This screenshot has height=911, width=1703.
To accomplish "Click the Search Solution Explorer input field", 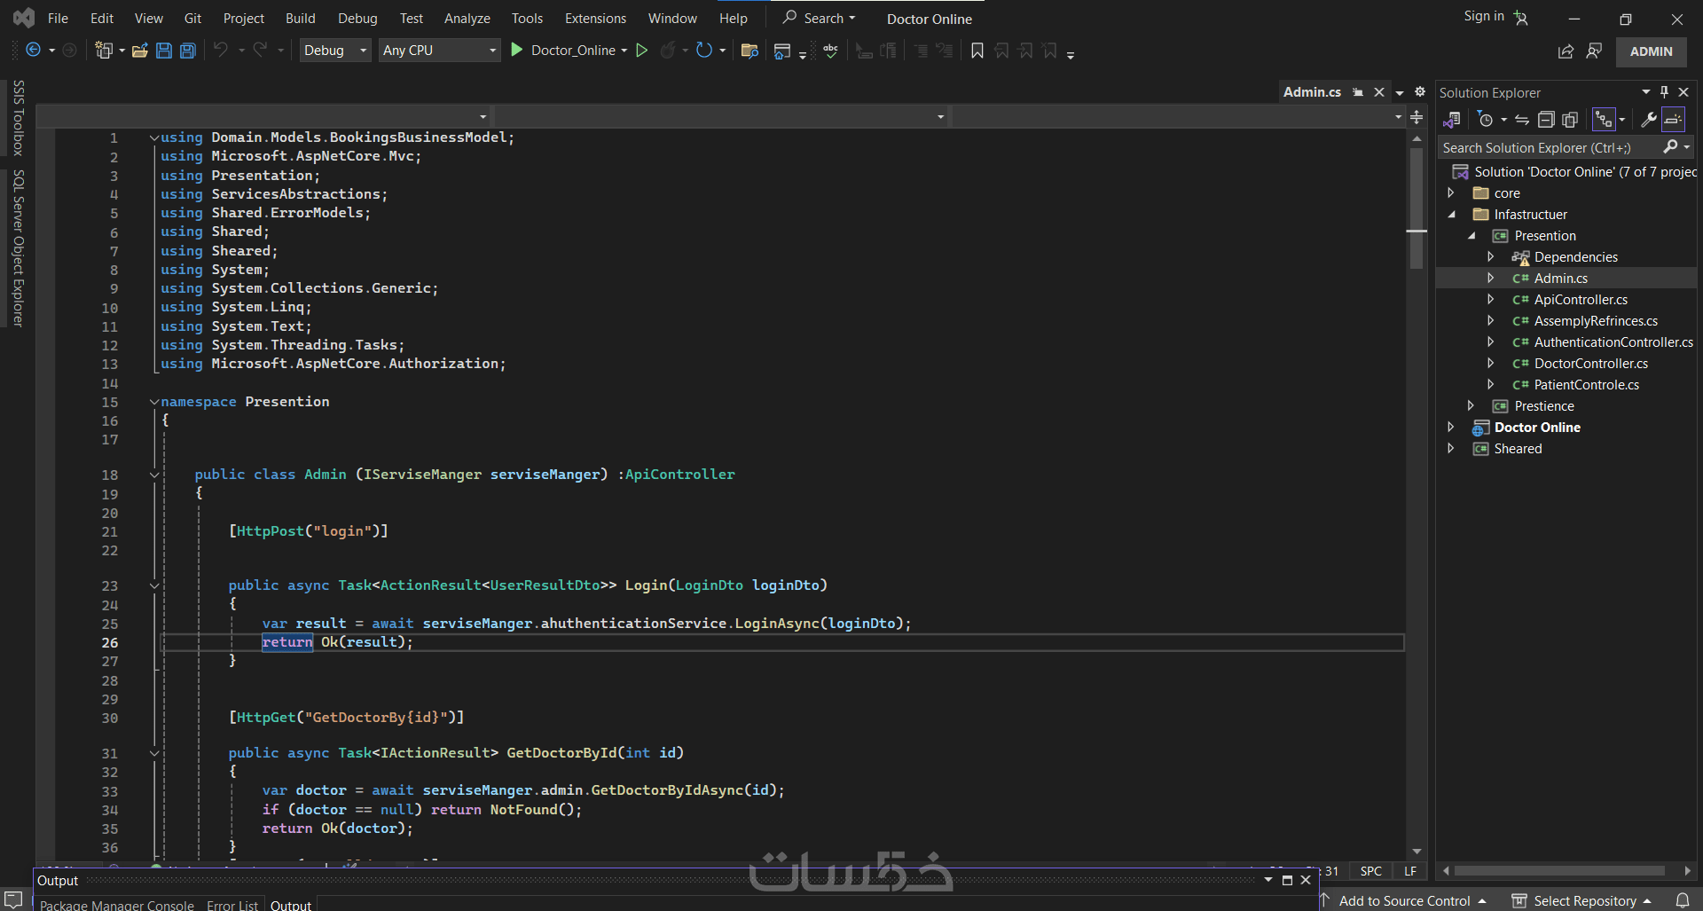I will tap(1548, 147).
